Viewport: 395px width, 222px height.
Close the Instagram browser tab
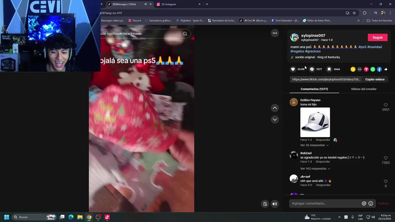click(199, 4)
